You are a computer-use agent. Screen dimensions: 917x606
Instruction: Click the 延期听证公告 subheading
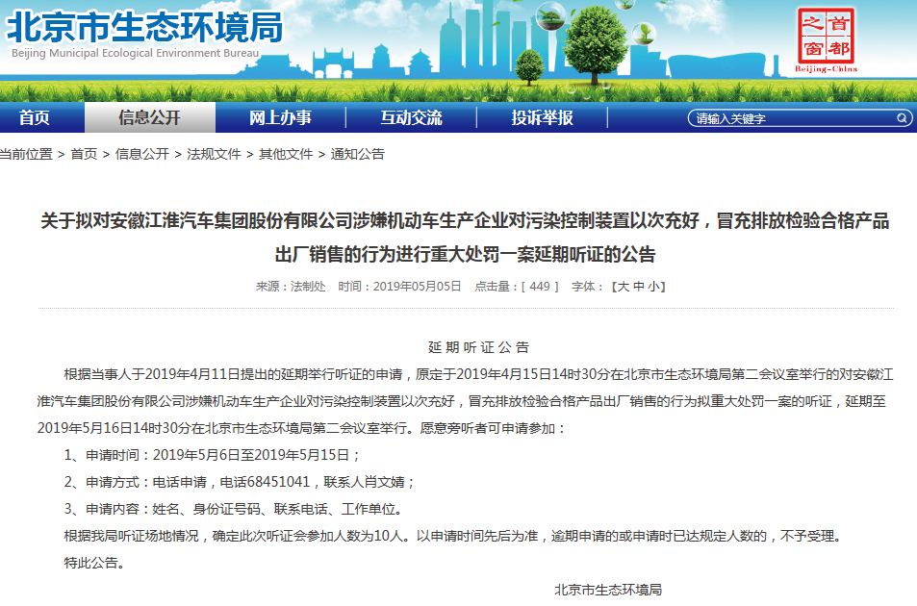coord(478,347)
